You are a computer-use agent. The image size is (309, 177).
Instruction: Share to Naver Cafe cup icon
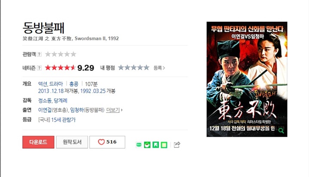(x=147, y=145)
